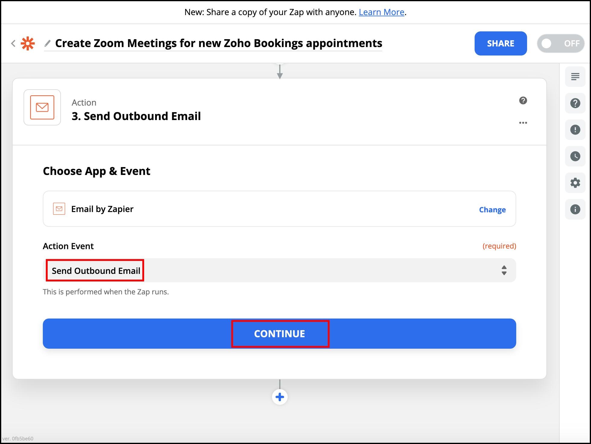Click Change next to Email by Zapier

pos(492,209)
